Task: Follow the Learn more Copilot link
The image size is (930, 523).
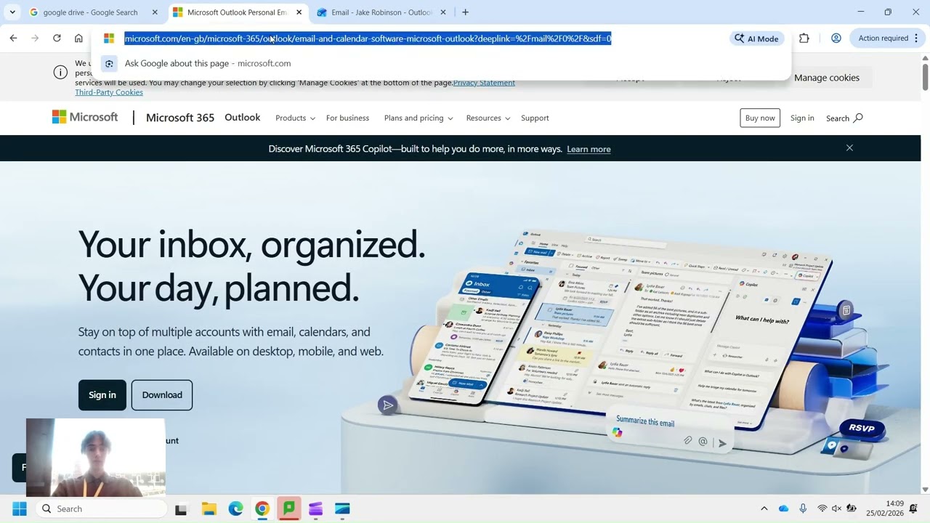Action: click(589, 149)
